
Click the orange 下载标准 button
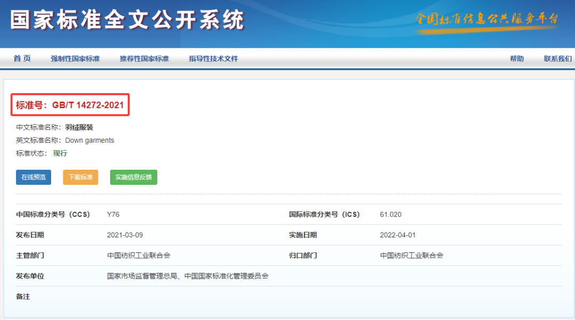[80, 177]
